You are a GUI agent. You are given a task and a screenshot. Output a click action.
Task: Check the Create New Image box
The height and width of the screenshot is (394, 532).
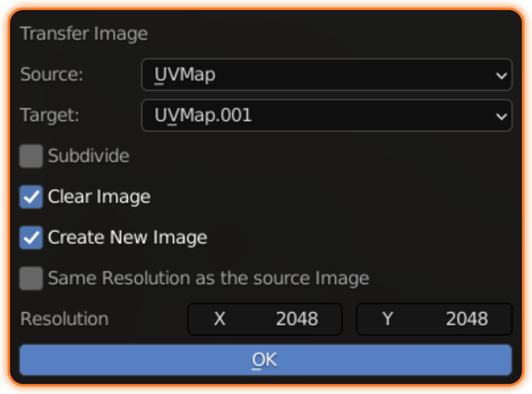(x=30, y=237)
